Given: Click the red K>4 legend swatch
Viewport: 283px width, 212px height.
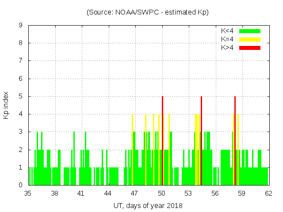Looking at the screenshot, I should pos(250,48).
